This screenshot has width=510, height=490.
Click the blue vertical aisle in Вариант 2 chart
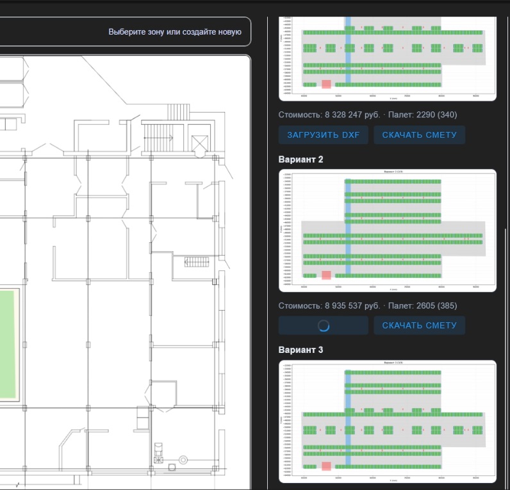point(348,227)
